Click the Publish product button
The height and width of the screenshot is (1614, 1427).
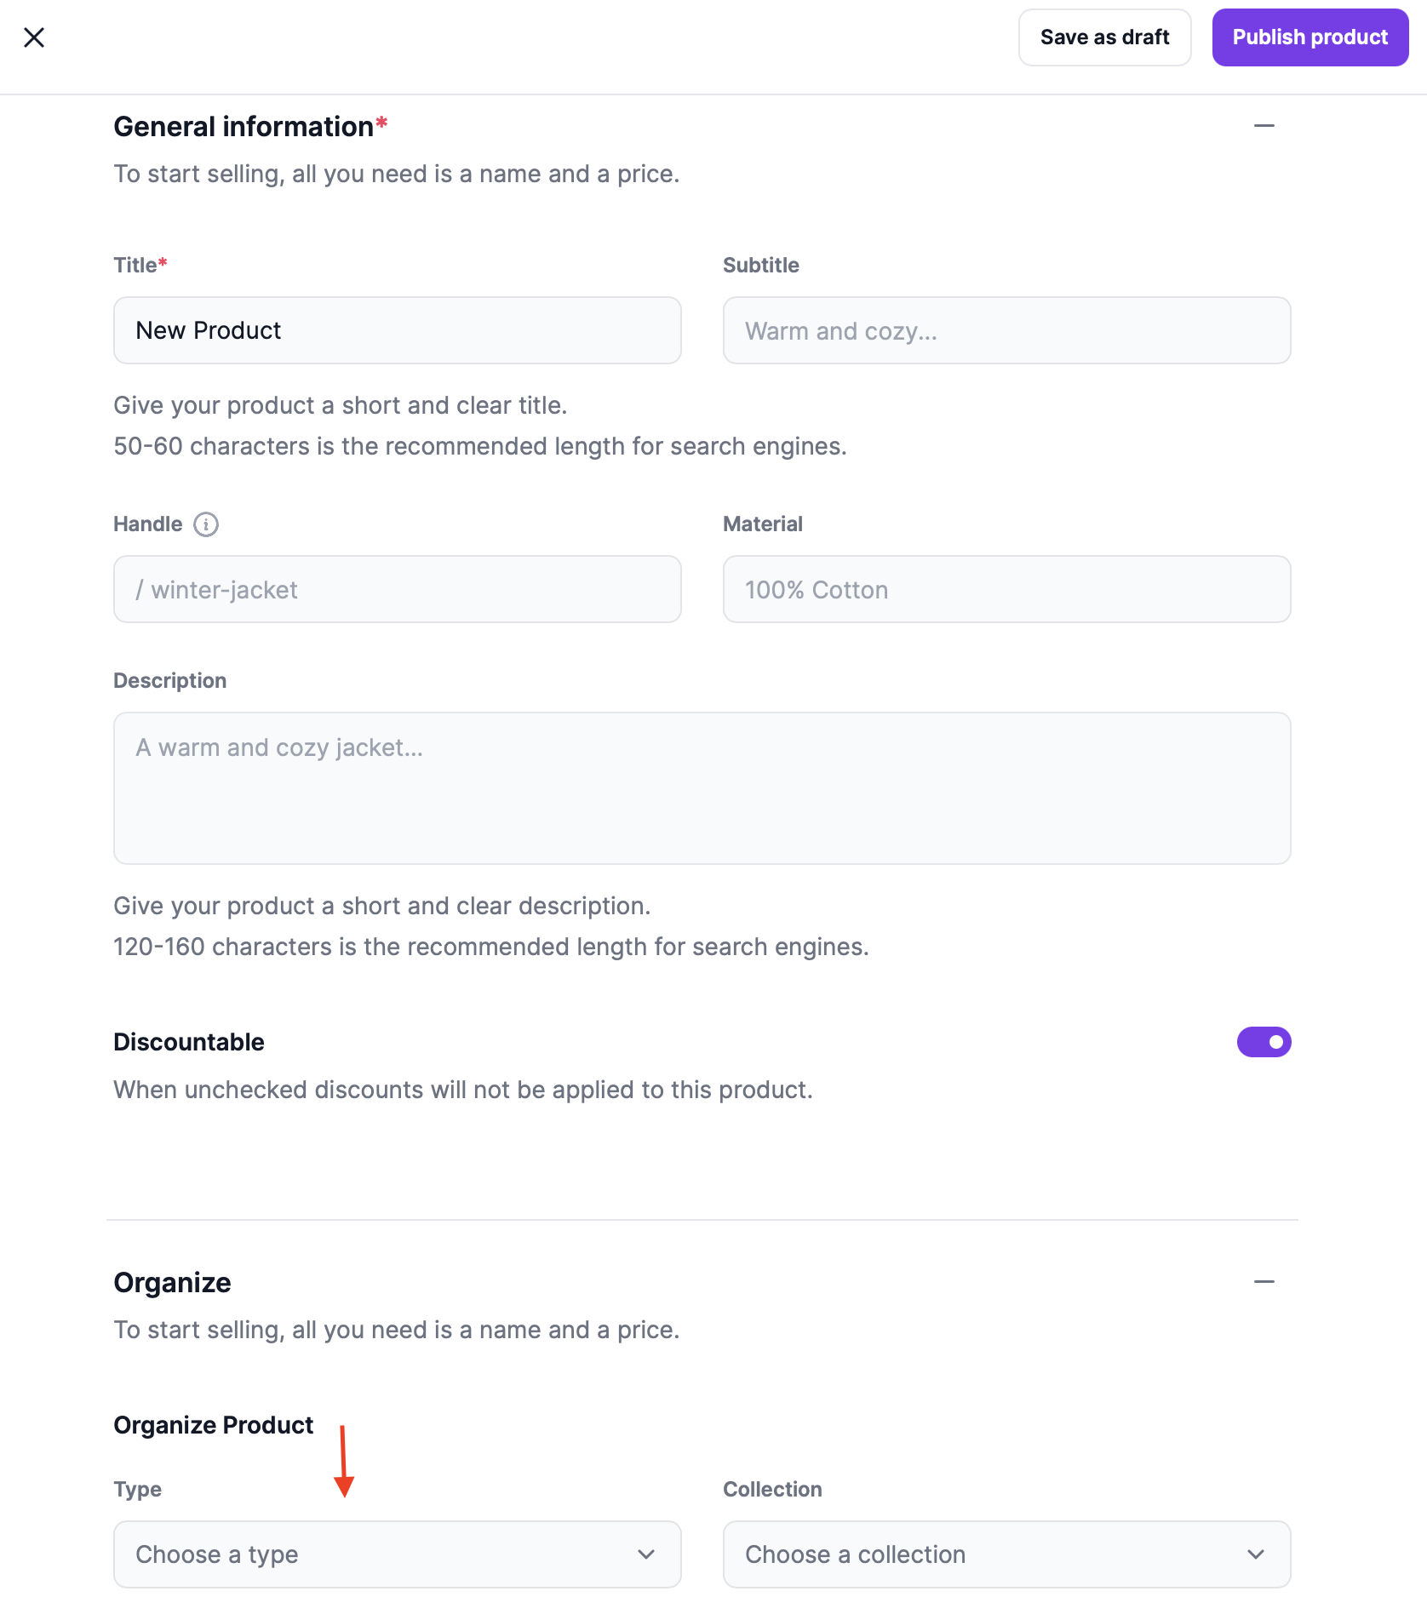coord(1310,37)
